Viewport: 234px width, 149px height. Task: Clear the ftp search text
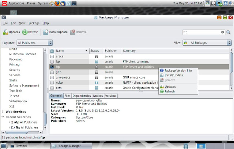223,32
